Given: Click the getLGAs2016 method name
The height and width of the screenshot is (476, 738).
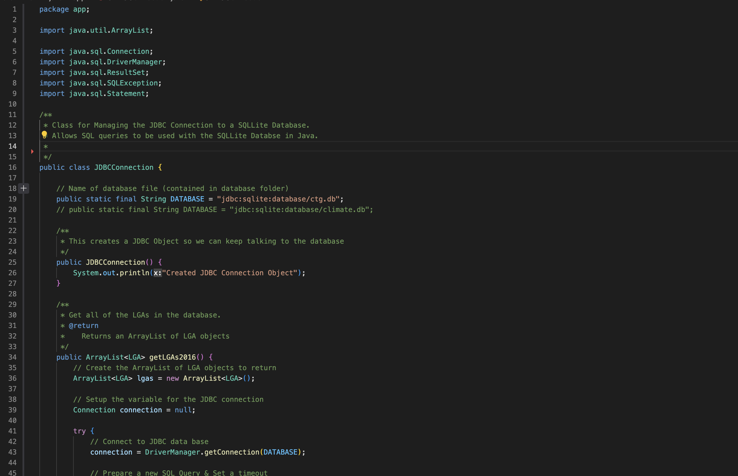Looking at the screenshot, I should 172,357.
